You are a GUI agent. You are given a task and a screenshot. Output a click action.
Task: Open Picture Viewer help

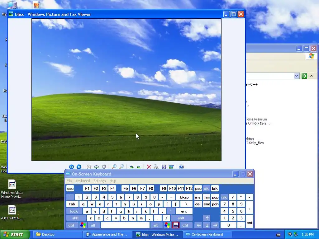pos(181,167)
